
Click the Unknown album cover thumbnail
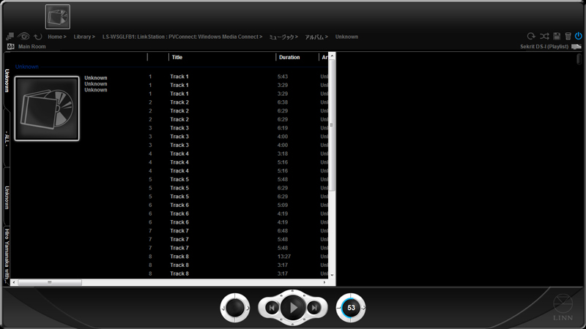(47, 109)
